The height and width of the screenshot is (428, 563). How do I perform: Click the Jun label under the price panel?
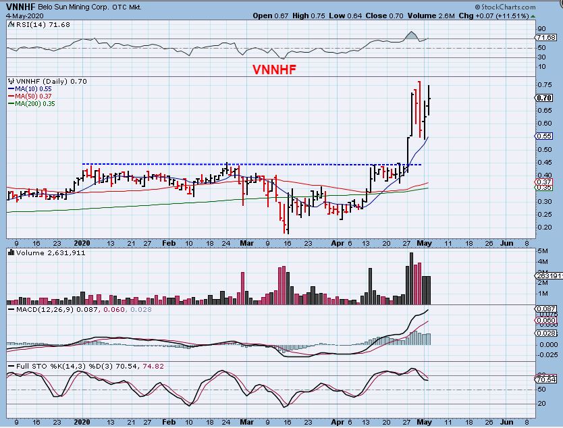[506, 244]
